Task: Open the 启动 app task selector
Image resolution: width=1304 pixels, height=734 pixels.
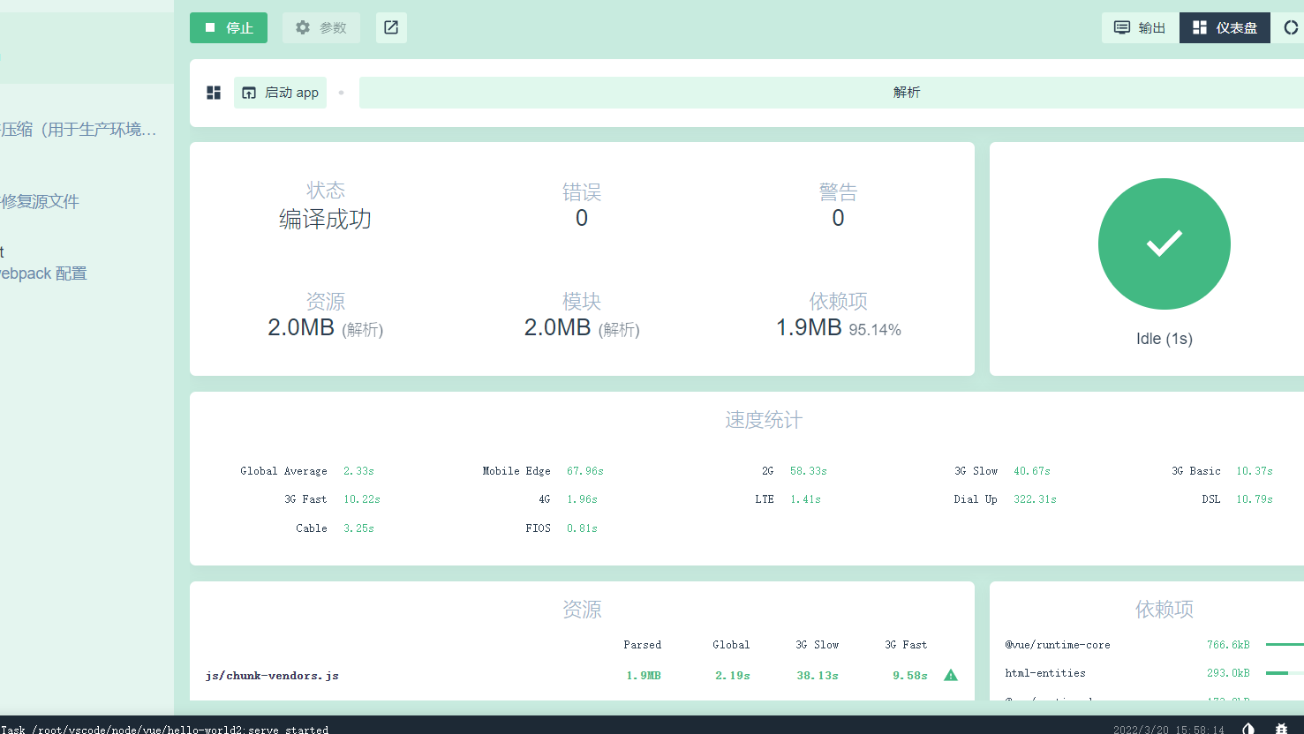Action: pos(280,92)
